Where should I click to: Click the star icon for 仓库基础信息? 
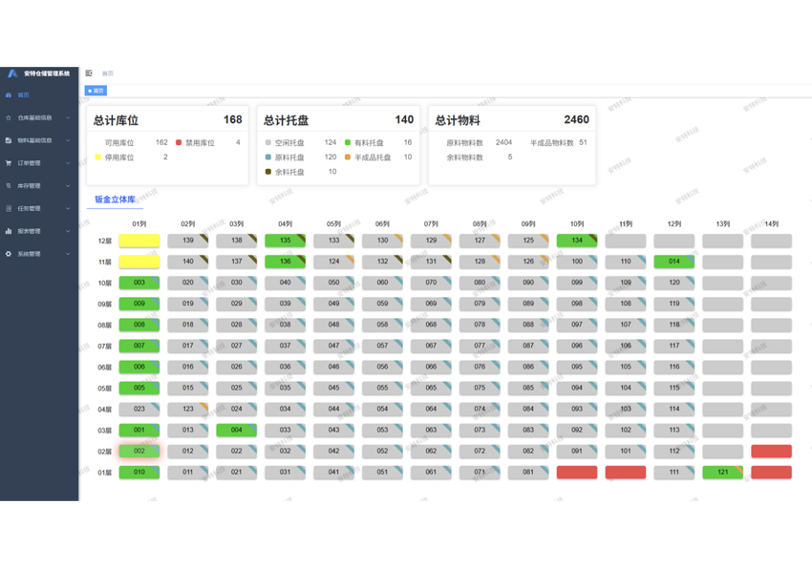click(x=9, y=118)
